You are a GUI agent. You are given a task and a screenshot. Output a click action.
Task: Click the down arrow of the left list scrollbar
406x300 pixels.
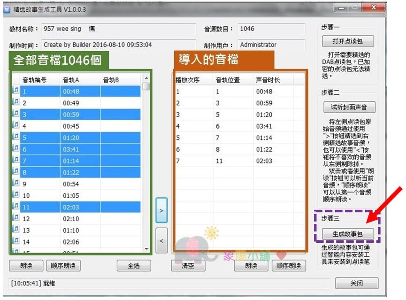pos(146,249)
